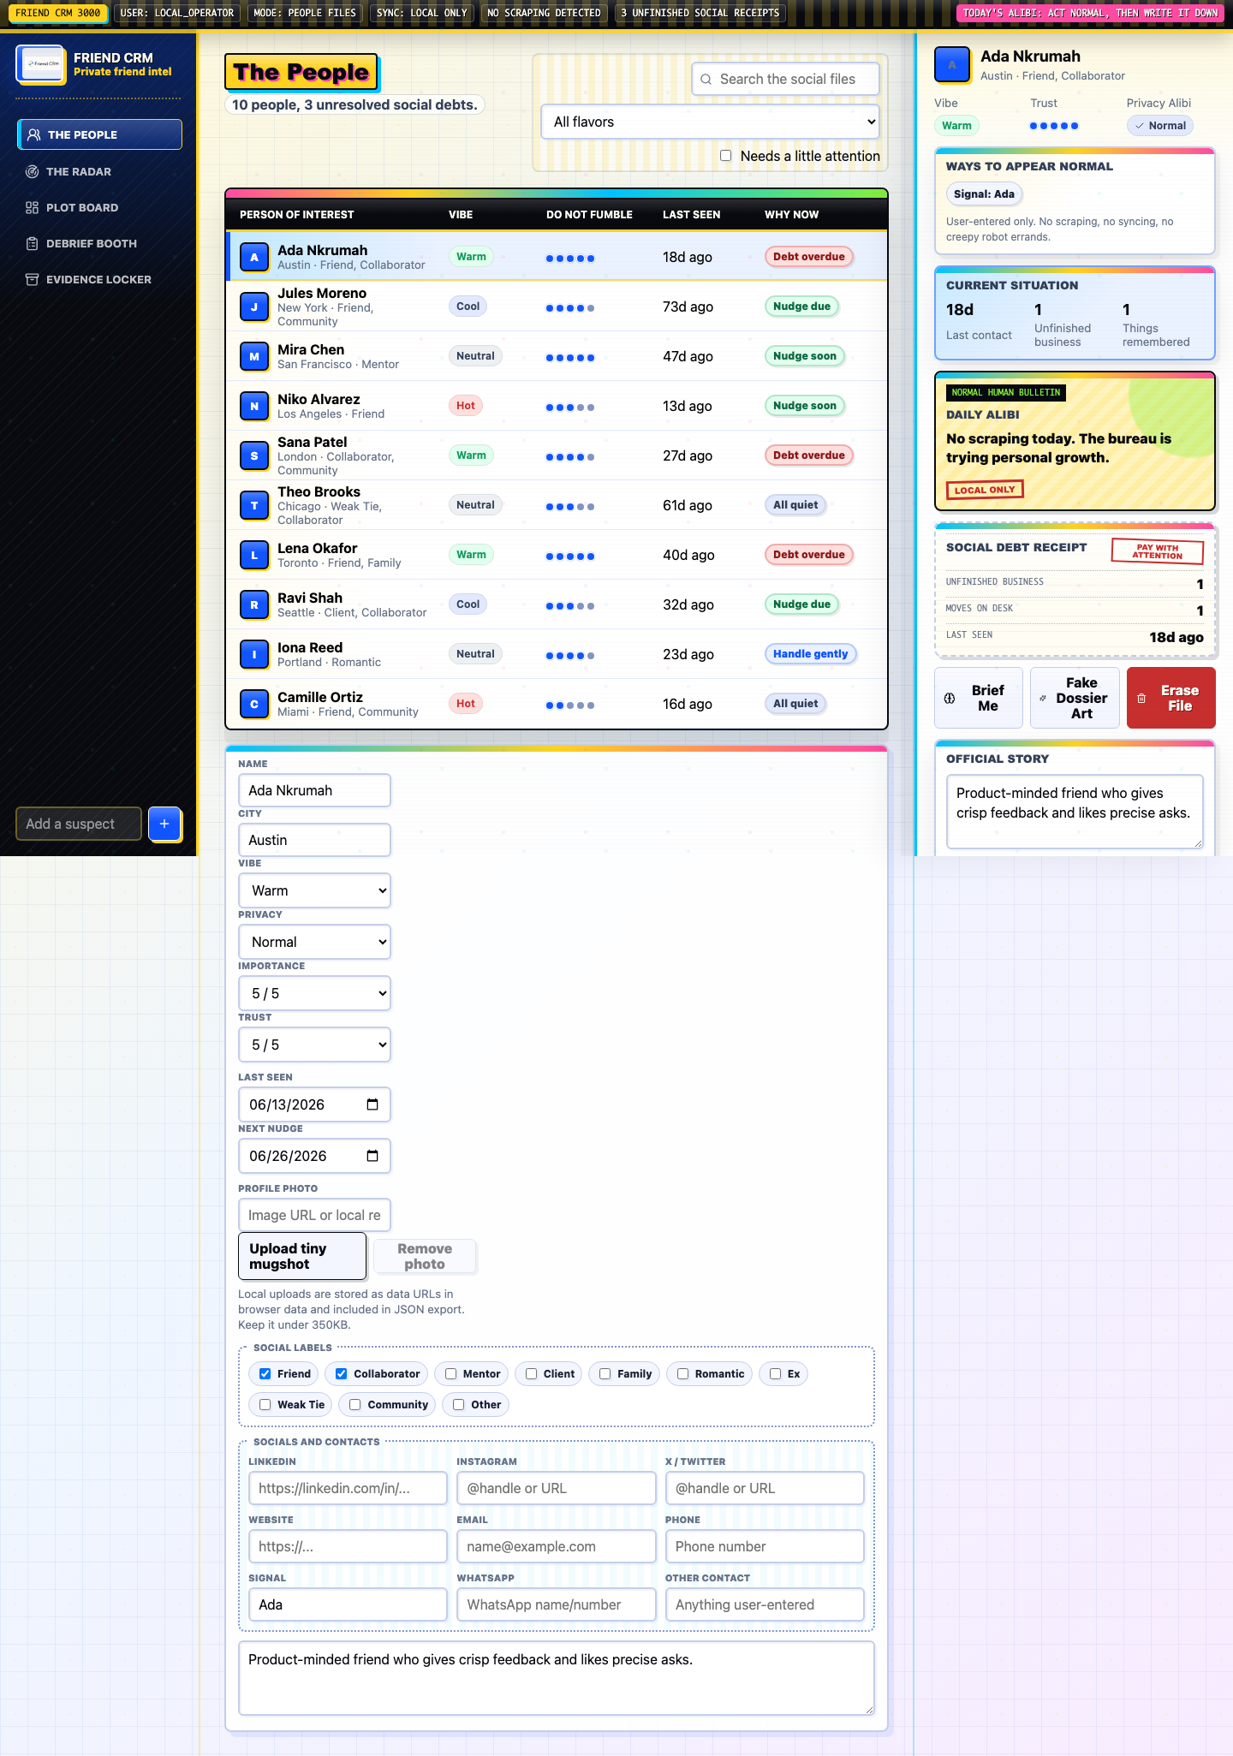Click Camille Ortiz's C avatar

254,704
